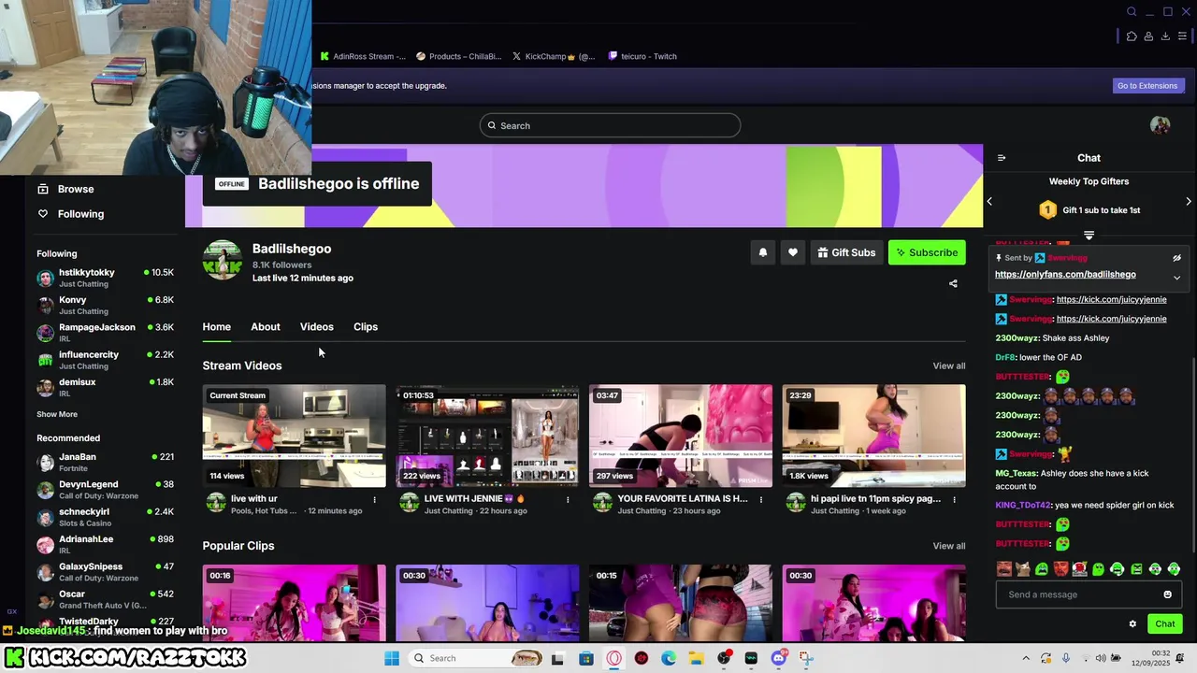
Task: Show next Weekly Top Gifters entry
Action: pyautogui.click(x=1189, y=201)
